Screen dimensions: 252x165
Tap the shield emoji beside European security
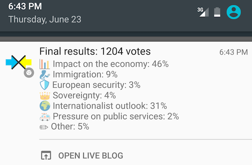pos(45,85)
